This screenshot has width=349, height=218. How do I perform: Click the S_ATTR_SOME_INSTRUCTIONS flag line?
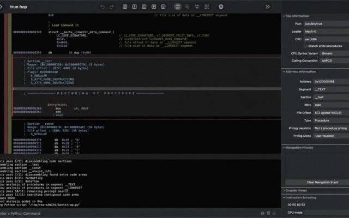(x=52, y=83)
